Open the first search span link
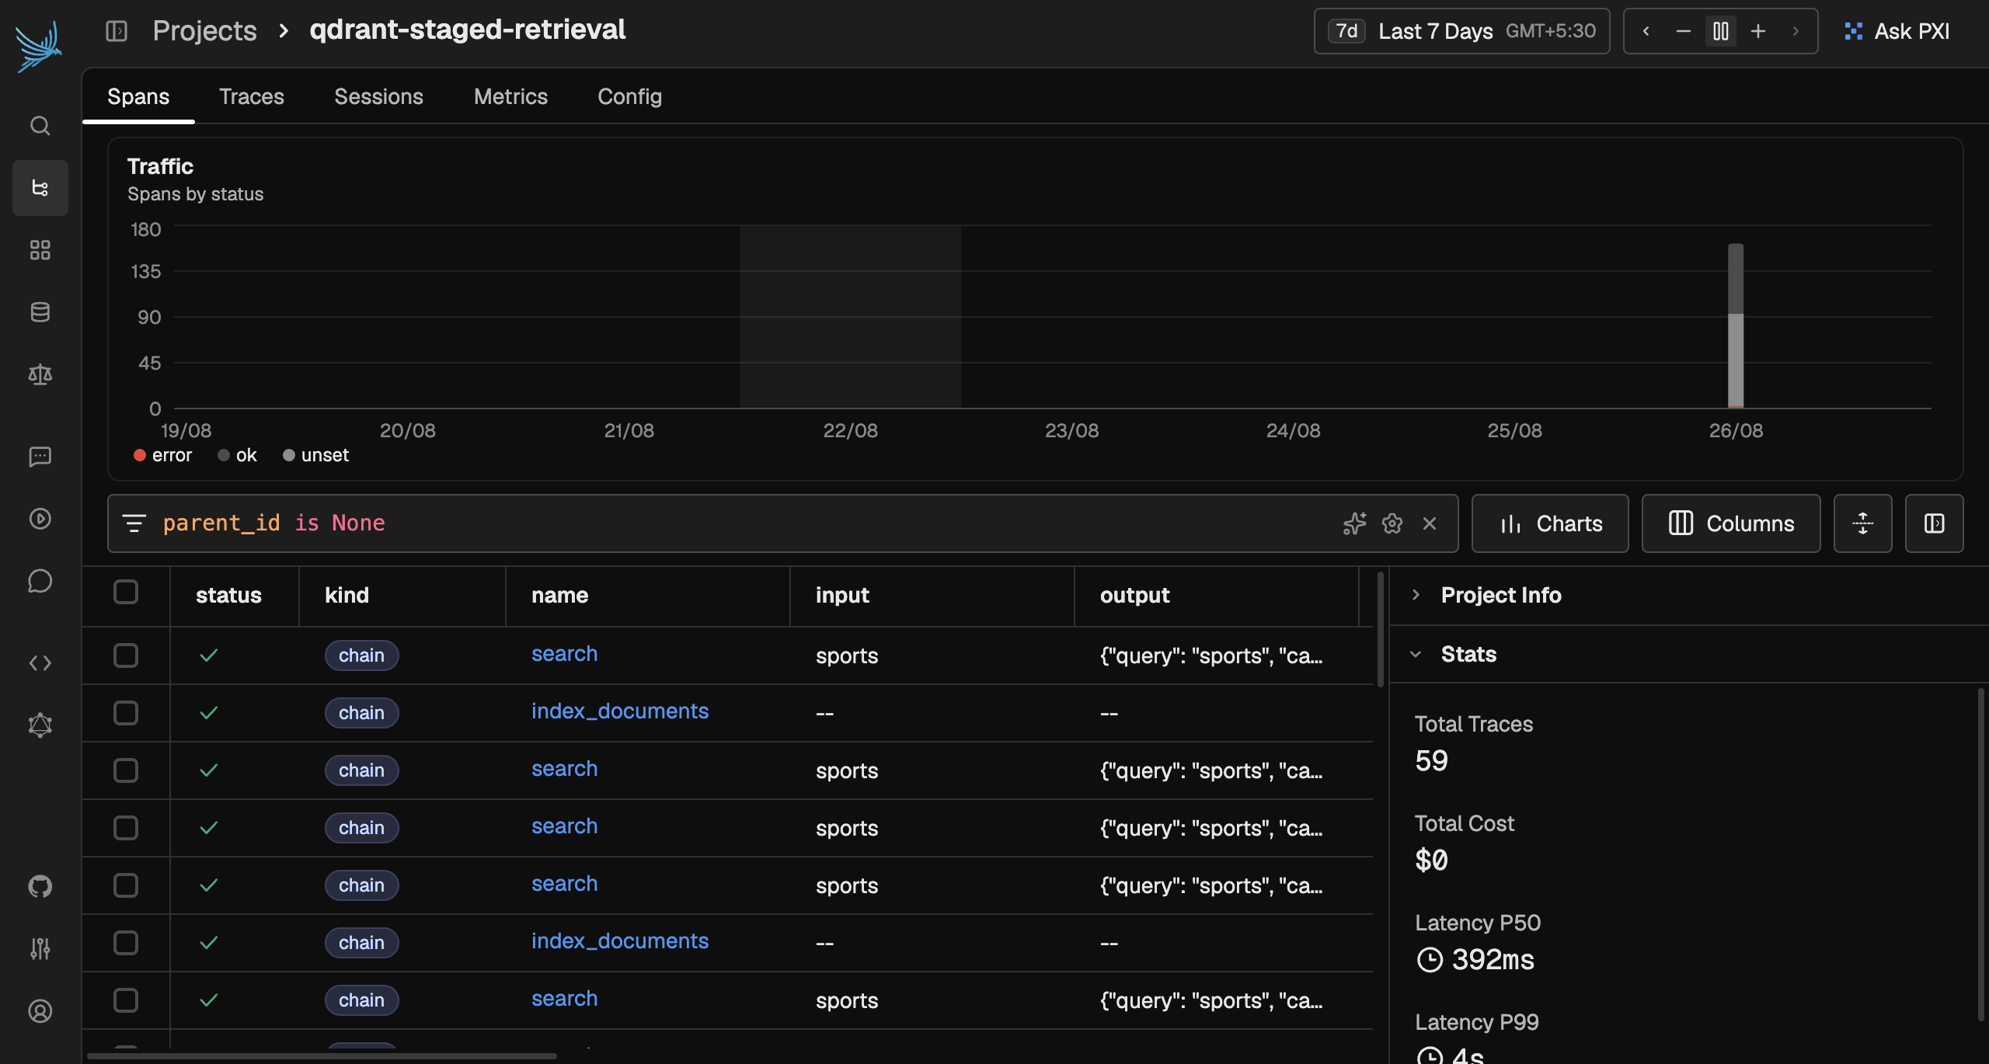This screenshot has height=1064, width=1989. (564, 654)
